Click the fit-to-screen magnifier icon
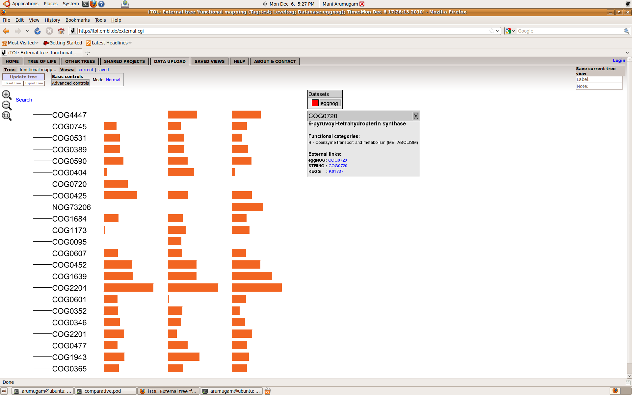The image size is (632, 395). (x=6, y=116)
